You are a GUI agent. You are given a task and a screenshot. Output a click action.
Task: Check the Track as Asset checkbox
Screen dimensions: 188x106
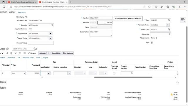click(x=114, y=73)
